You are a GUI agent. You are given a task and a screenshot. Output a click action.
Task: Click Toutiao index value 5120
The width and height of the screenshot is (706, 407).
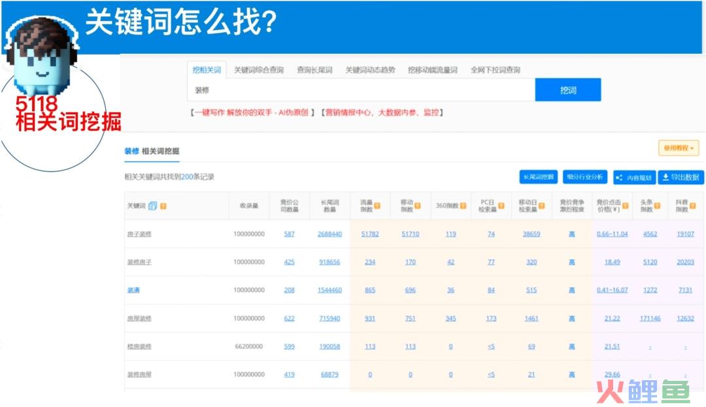tap(650, 262)
